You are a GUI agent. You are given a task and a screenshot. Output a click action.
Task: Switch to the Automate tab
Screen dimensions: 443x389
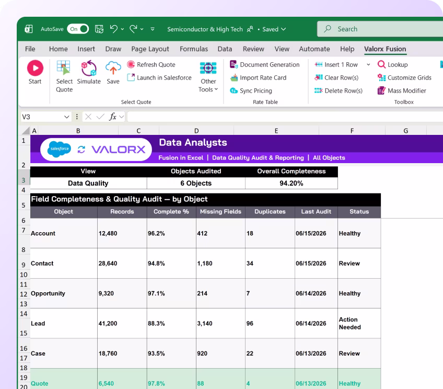click(x=314, y=49)
